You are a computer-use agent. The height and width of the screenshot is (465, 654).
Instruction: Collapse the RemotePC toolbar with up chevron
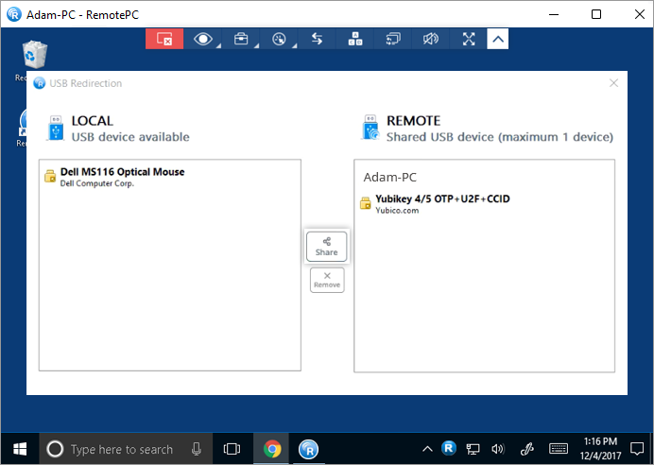click(x=498, y=39)
